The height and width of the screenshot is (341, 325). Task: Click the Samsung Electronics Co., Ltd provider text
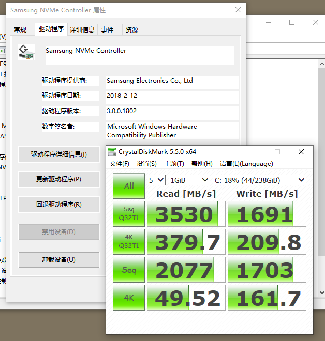tap(150, 81)
